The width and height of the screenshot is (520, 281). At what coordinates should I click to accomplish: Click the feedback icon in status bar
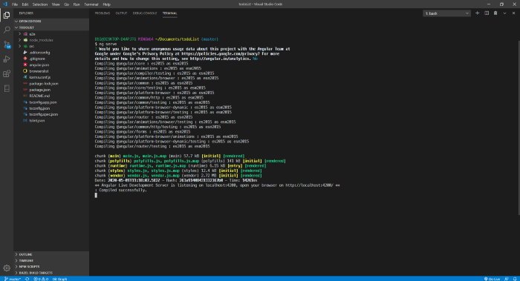point(507,279)
